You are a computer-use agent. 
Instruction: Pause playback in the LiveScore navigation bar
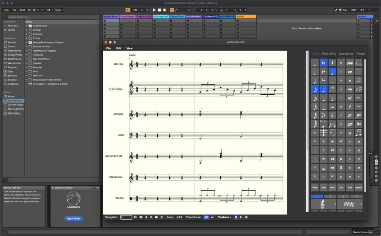[x=236, y=217]
